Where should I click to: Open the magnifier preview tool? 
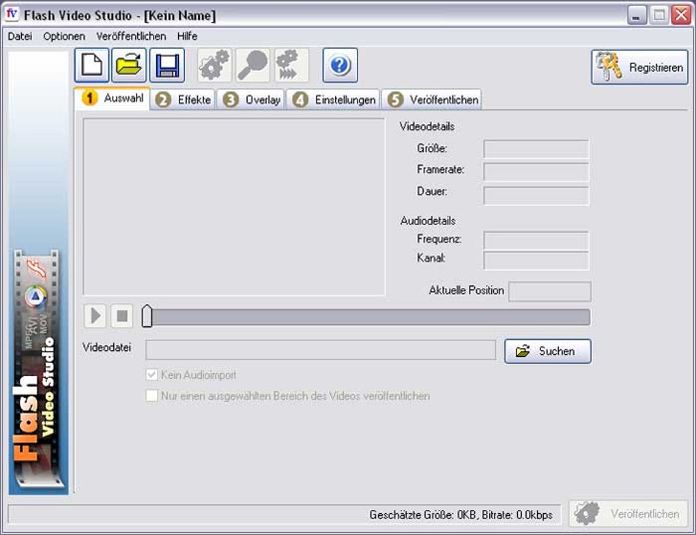coord(252,65)
